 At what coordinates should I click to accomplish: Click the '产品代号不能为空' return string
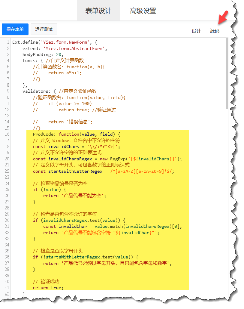click(84, 196)
